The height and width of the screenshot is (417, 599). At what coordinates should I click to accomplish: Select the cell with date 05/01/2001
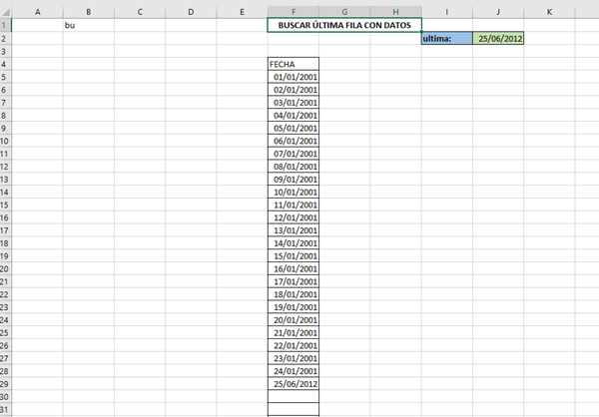[294, 128]
